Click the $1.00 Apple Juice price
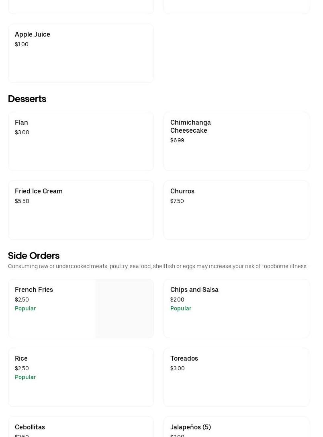This screenshot has height=437, width=323. pyautogui.click(x=22, y=44)
